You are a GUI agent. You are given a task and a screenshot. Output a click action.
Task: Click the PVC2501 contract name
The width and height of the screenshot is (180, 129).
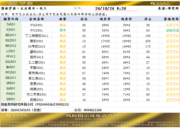[36, 30]
